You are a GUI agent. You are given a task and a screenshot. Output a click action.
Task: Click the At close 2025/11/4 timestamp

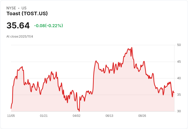(x=20, y=37)
